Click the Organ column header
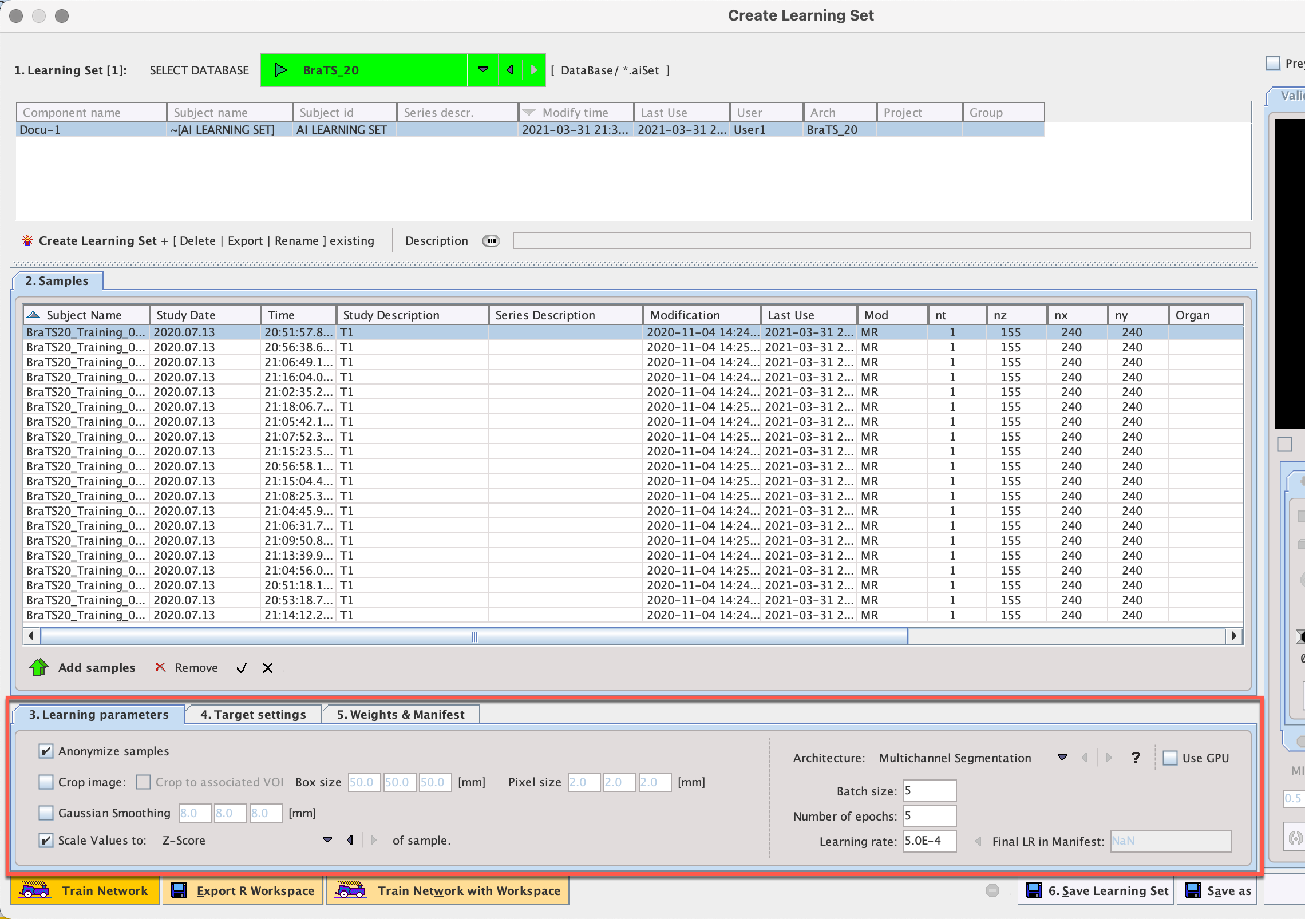 (x=1205, y=315)
